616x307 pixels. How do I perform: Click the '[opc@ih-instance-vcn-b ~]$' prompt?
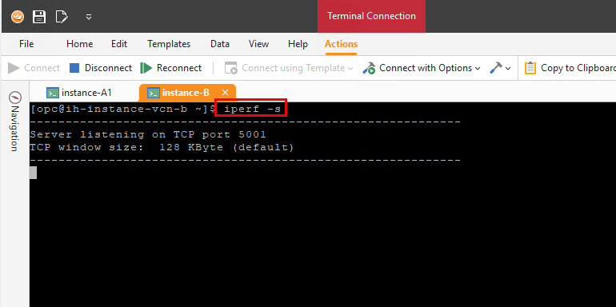click(x=123, y=109)
